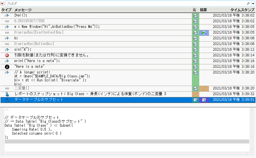Image resolution: width=256 pixels, height=158 pixels.
Task: Click source script icon in 2*pi(); row
Action: click(x=195, y=16)
